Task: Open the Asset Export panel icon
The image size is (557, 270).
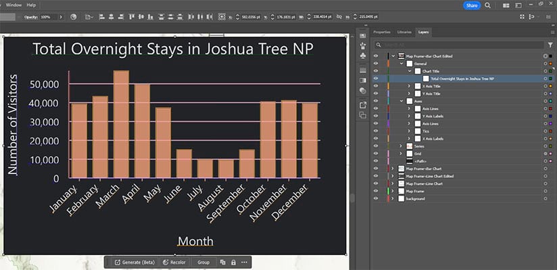Action: (x=363, y=105)
